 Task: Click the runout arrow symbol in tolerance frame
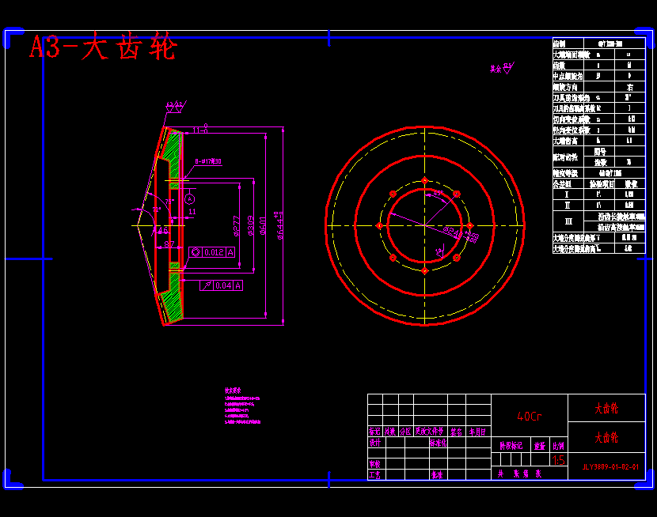tap(207, 285)
